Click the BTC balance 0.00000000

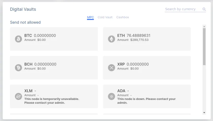click(45, 36)
